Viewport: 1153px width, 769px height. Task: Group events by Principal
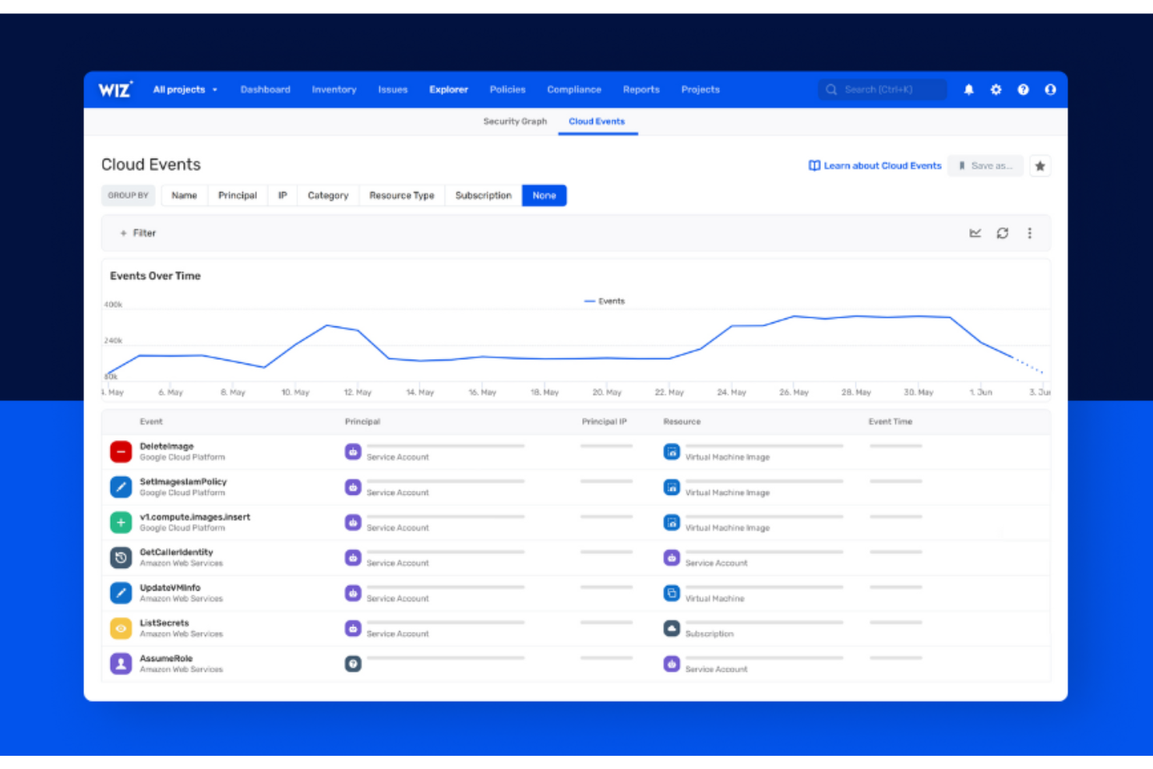coord(238,196)
